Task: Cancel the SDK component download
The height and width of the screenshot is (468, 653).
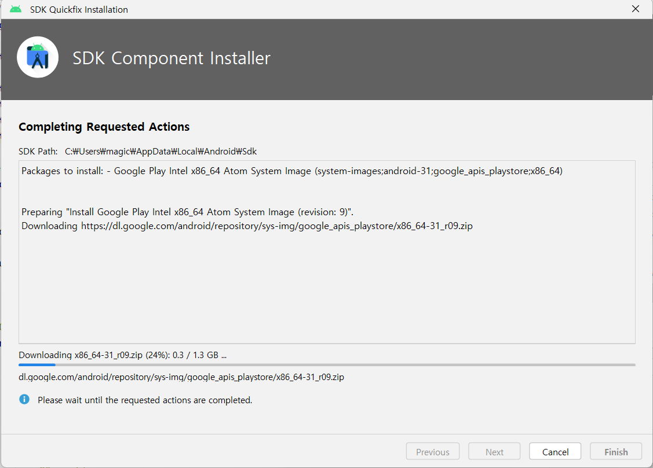Action: coord(554,451)
